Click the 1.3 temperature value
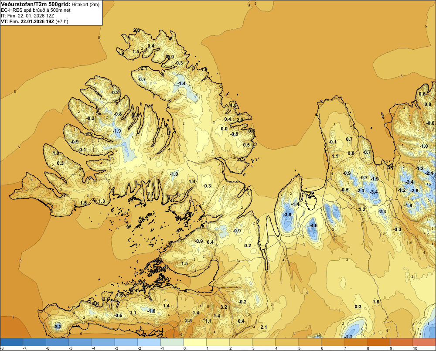The height and width of the screenshot is (351, 436). [x=102, y=201]
